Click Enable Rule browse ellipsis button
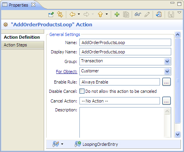This screenshot has height=152, width=184. click(167, 82)
